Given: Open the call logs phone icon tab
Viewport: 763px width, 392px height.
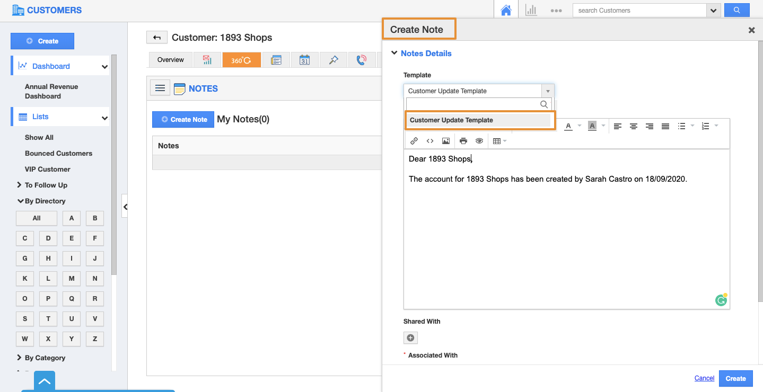Looking at the screenshot, I should (x=362, y=60).
